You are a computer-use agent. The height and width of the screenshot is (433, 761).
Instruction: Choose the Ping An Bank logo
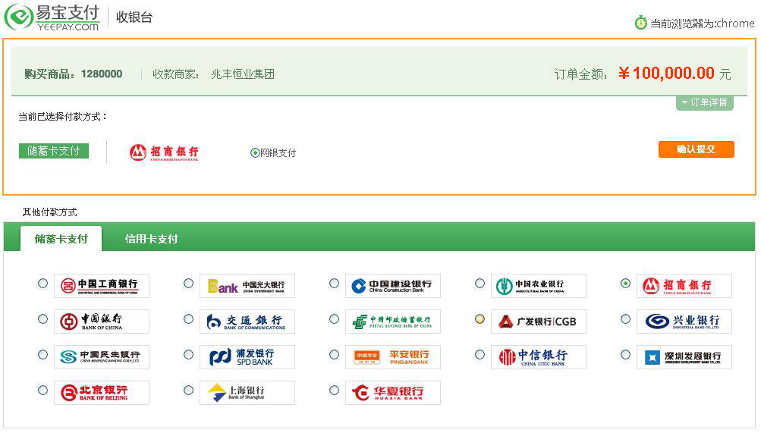(x=392, y=357)
